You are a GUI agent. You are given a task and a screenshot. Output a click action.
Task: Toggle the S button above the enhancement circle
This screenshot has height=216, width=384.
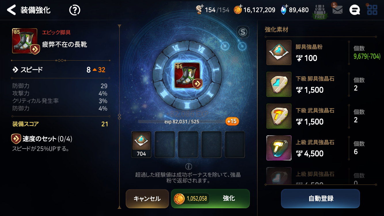(x=243, y=32)
